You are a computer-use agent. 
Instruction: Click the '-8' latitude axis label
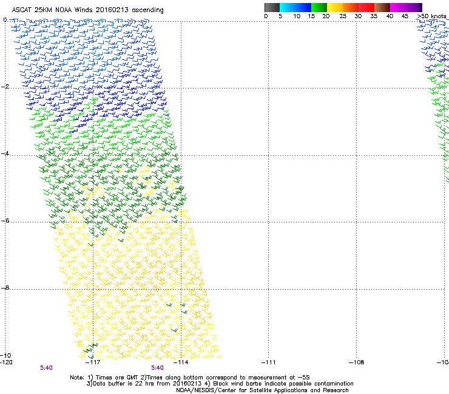(x=5, y=287)
